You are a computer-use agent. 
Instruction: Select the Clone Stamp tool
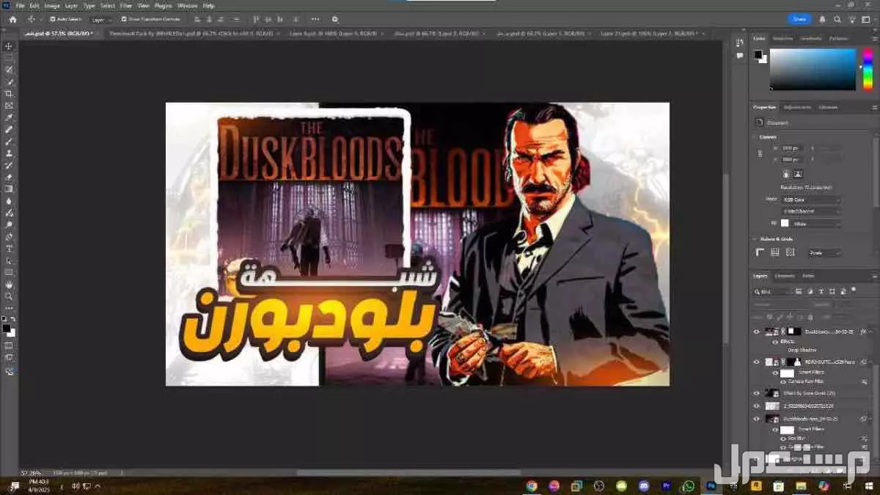click(x=9, y=153)
